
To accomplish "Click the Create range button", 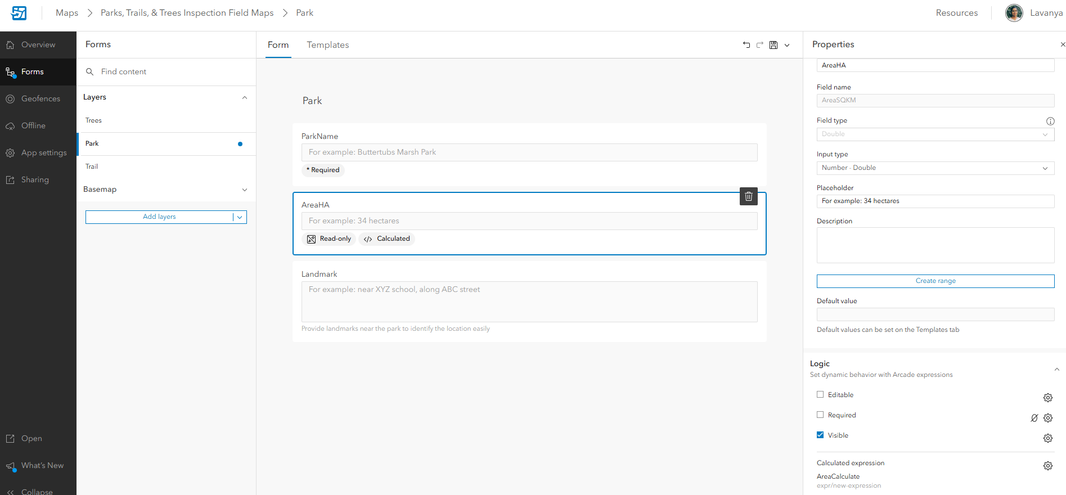I will click(x=935, y=281).
